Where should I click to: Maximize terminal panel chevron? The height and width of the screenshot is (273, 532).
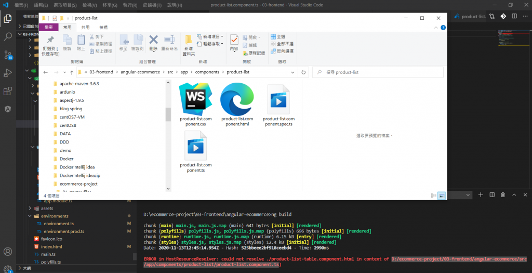click(x=514, y=194)
